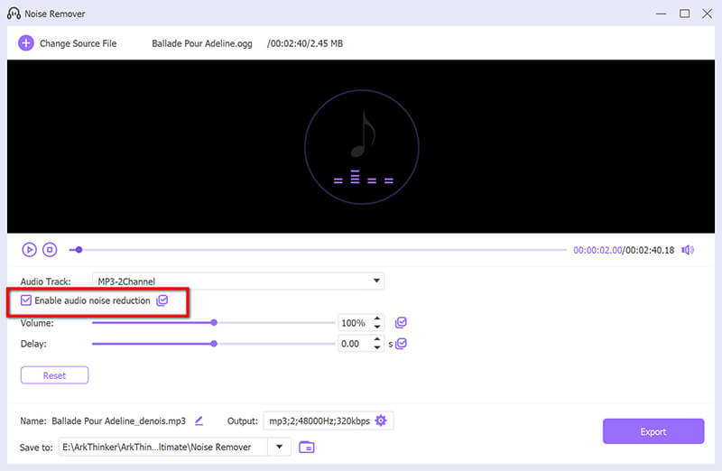Screen dimensions: 722x471
Task: Click the Save to path text field
Action: [x=163, y=447]
